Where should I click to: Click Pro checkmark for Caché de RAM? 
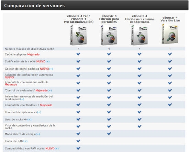pyautogui.click(x=78, y=141)
